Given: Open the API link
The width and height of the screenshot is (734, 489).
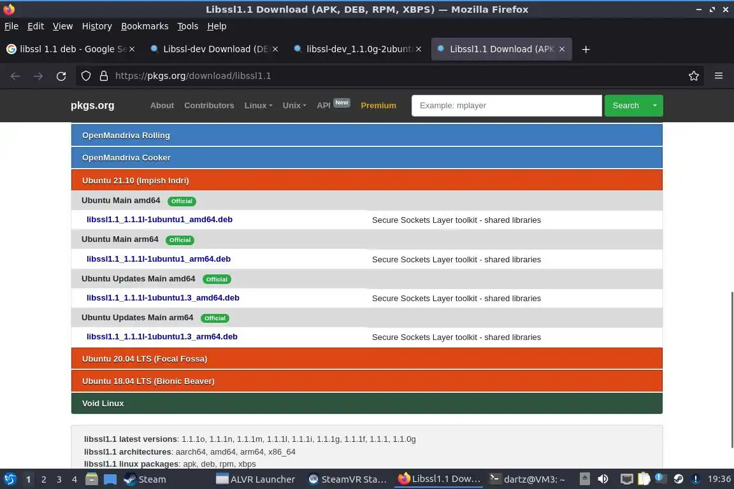Looking at the screenshot, I should tap(324, 105).
